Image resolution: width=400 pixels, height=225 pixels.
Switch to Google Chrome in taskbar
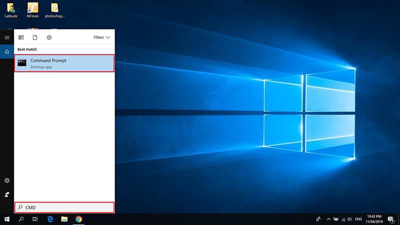point(78,219)
